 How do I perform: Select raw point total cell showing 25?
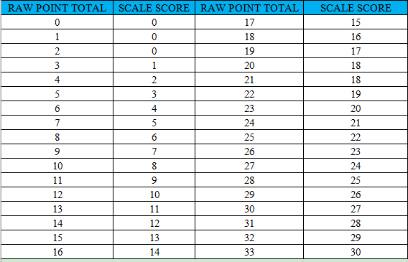pyautogui.click(x=249, y=137)
